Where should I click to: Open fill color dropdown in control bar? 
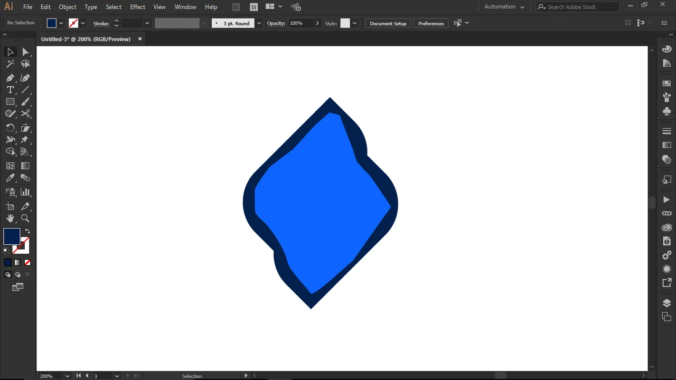pos(61,23)
